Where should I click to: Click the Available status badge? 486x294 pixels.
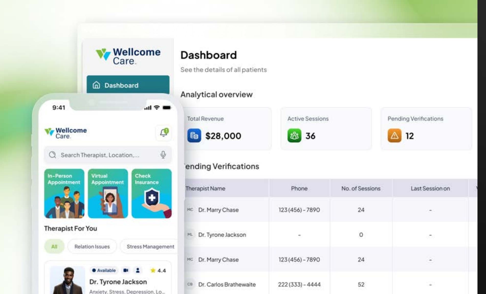pyautogui.click(x=104, y=270)
